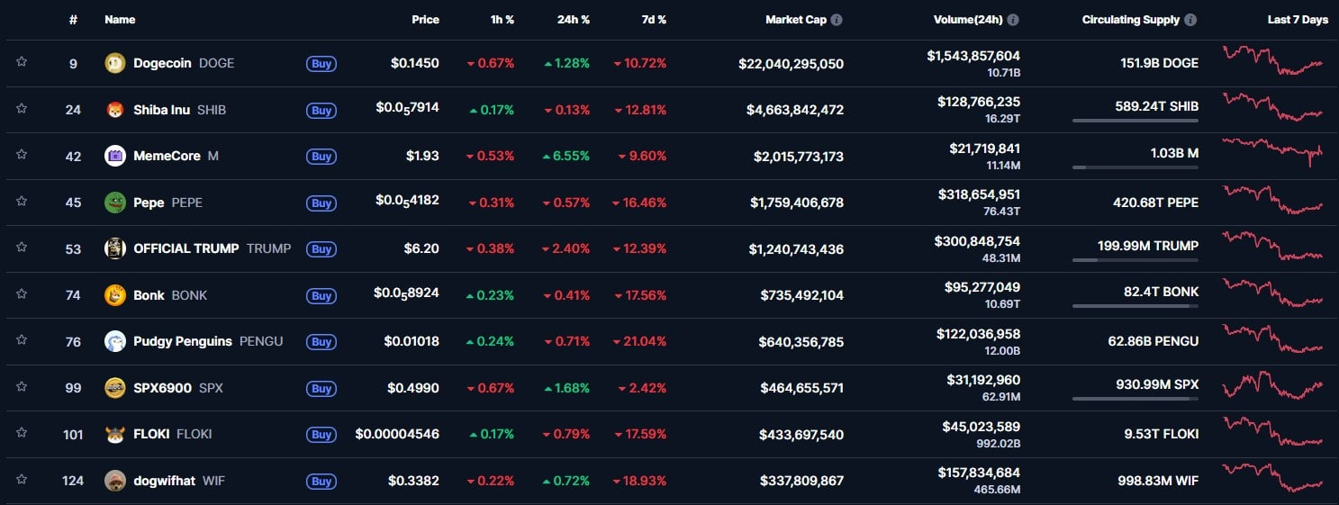
Task: Toggle the watchlist star for Dogecoin
Action: pos(22,62)
